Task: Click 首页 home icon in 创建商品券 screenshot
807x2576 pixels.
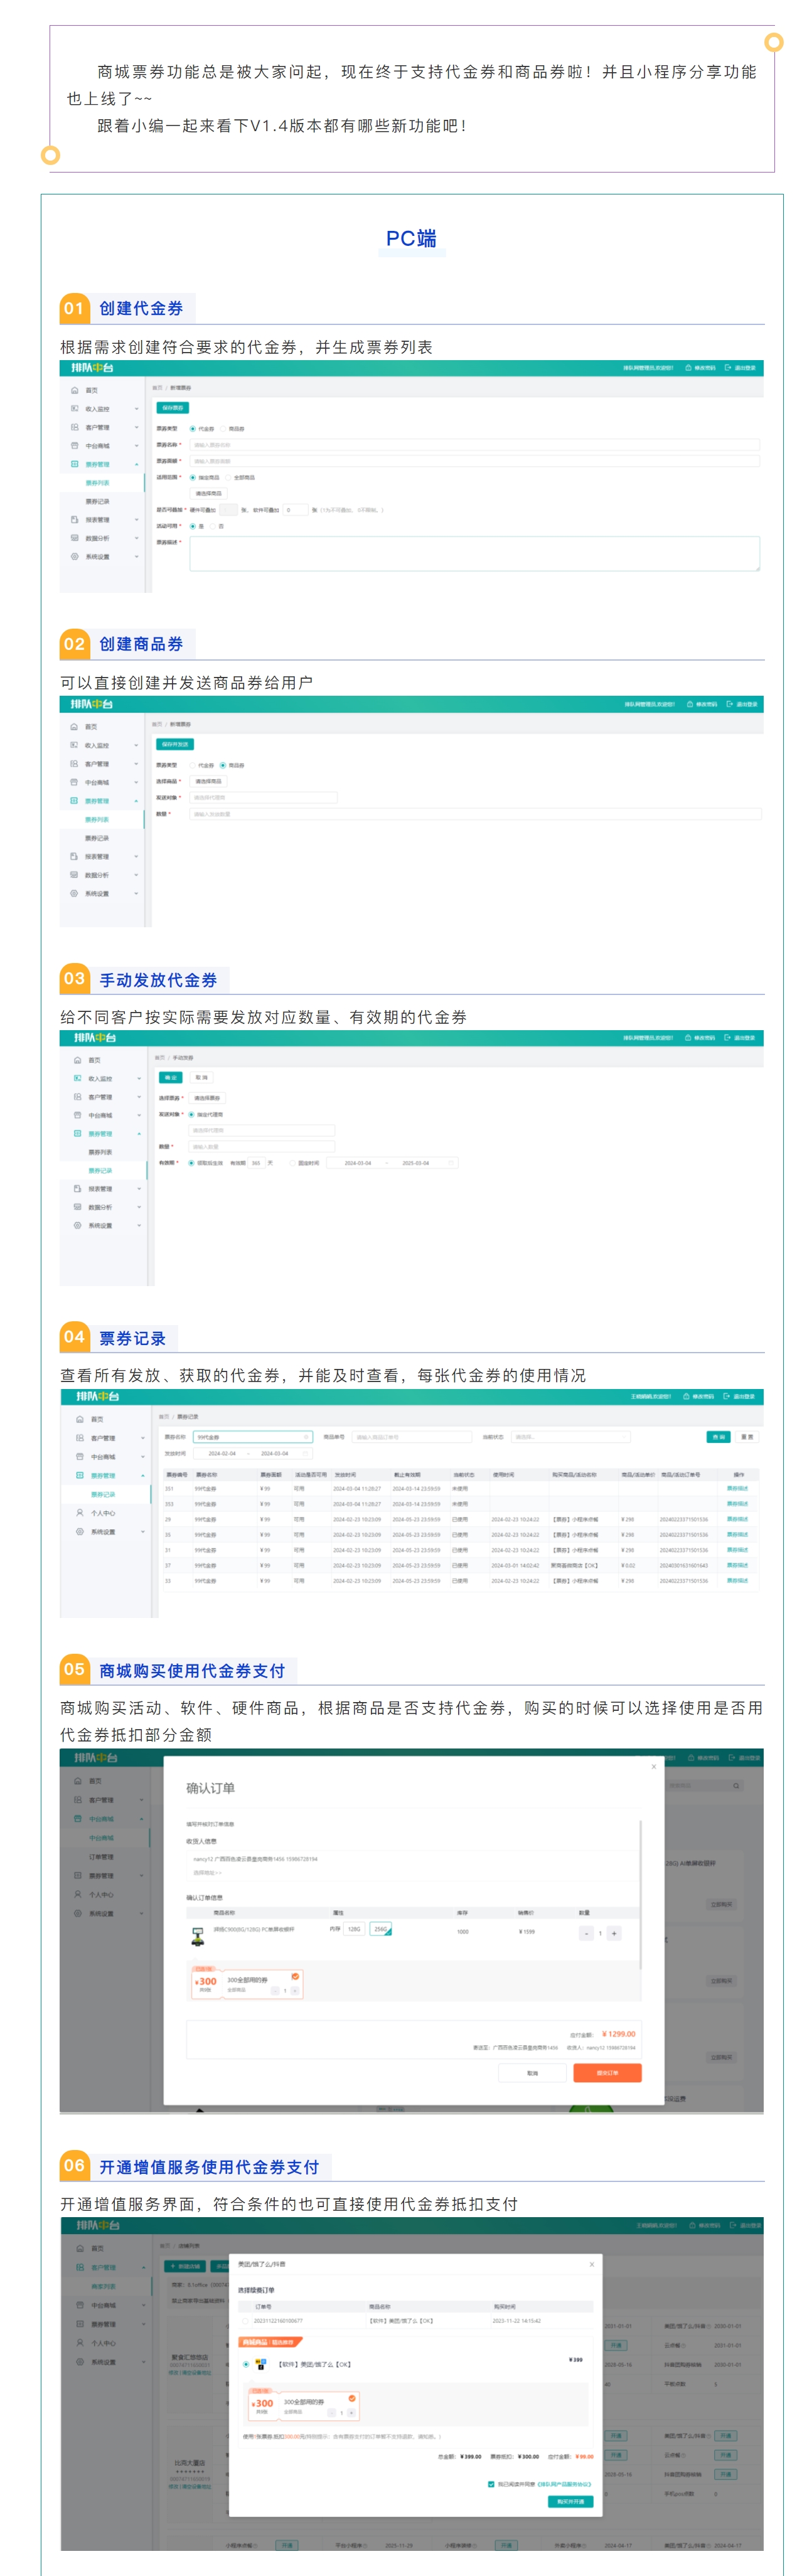Action: tap(74, 727)
